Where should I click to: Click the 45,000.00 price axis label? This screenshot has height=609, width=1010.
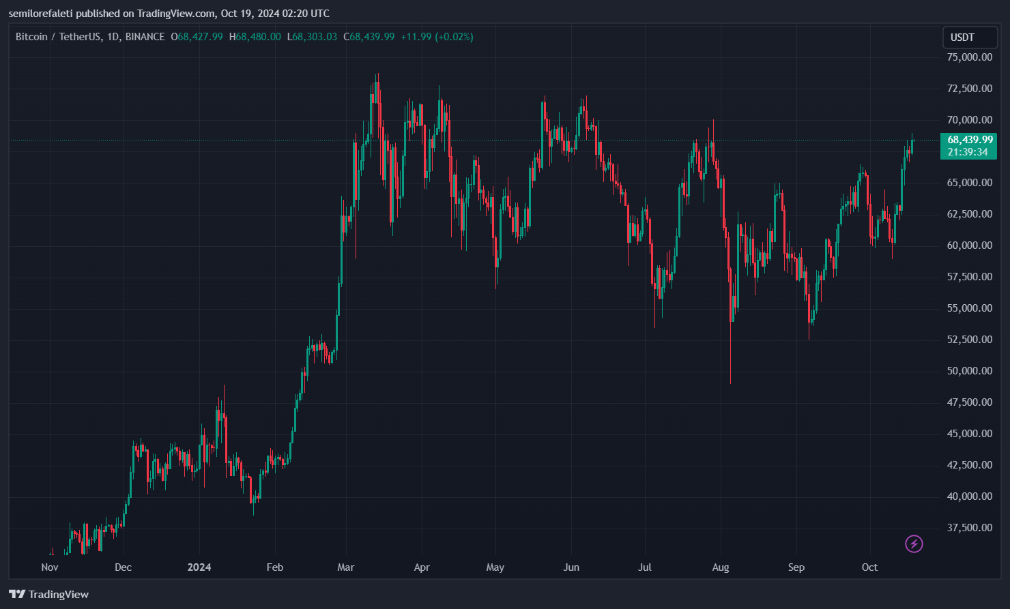[970, 434]
